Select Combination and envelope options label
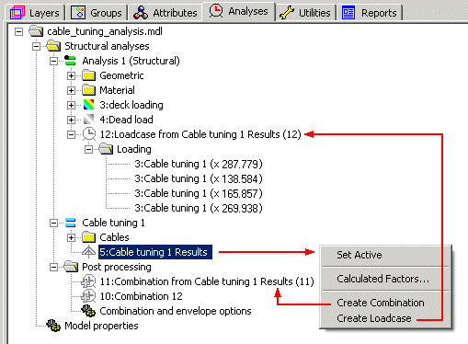The image size is (468, 344). (176, 311)
